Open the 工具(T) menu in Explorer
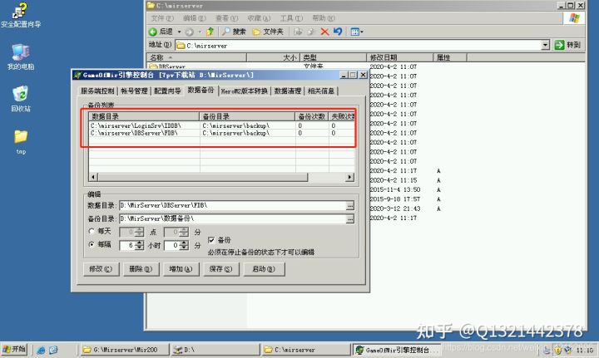Image resolution: width=599 pixels, height=358 pixels. [x=291, y=17]
